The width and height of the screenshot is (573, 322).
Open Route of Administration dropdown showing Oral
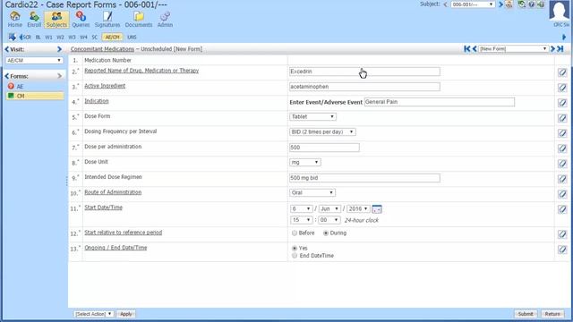pyautogui.click(x=312, y=193)
